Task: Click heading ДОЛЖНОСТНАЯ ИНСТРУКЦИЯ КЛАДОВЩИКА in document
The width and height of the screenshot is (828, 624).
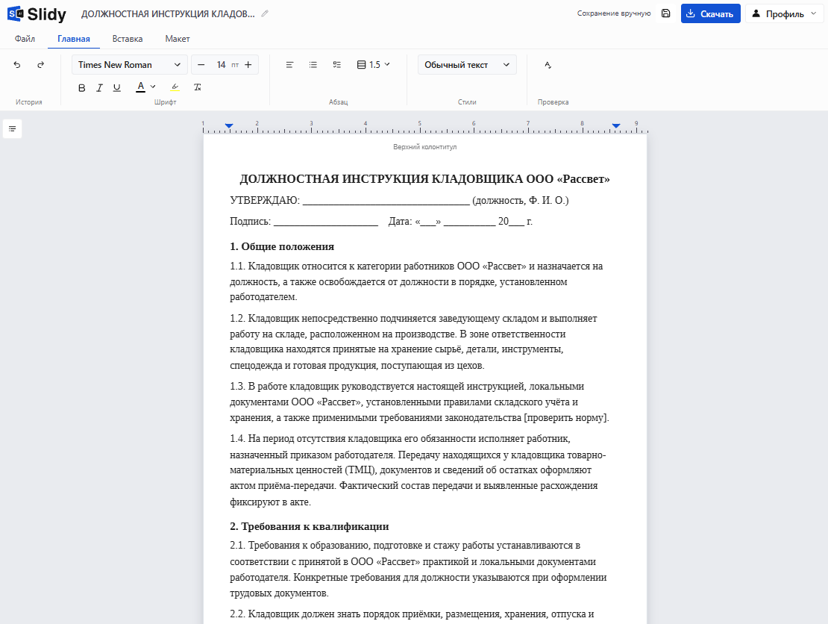Action: pyautogui.click(x=424, y=179)
